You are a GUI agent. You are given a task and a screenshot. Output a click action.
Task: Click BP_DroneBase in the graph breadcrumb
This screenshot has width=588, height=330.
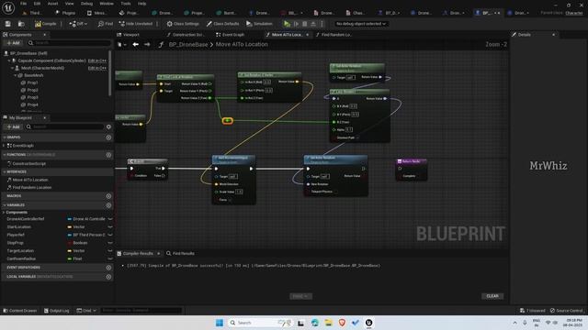pos(188,45)
